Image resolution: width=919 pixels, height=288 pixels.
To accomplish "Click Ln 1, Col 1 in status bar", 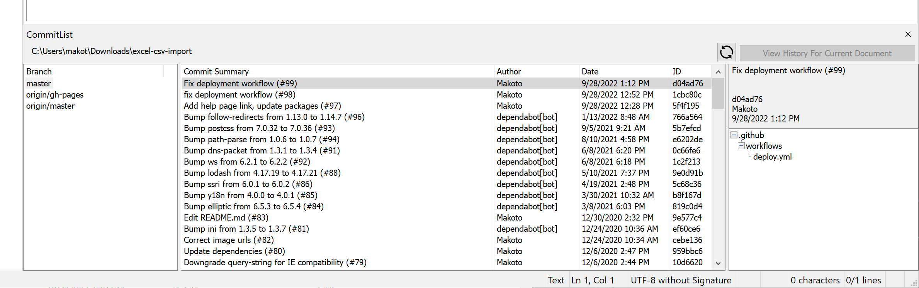I will [x=593, y=280].
